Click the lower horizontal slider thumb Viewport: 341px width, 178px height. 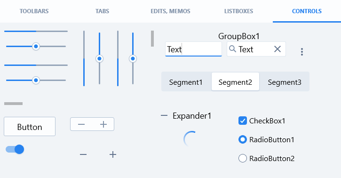36,81
